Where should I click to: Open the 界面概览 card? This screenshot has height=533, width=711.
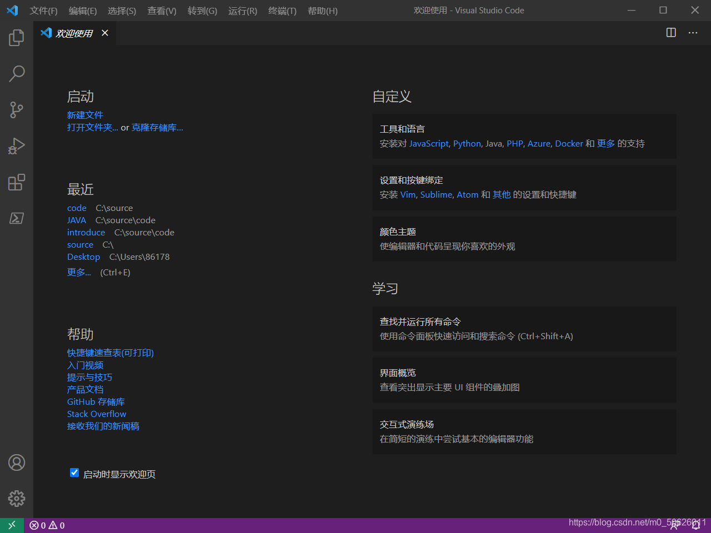pyautogui.click(x=524, y=380)
